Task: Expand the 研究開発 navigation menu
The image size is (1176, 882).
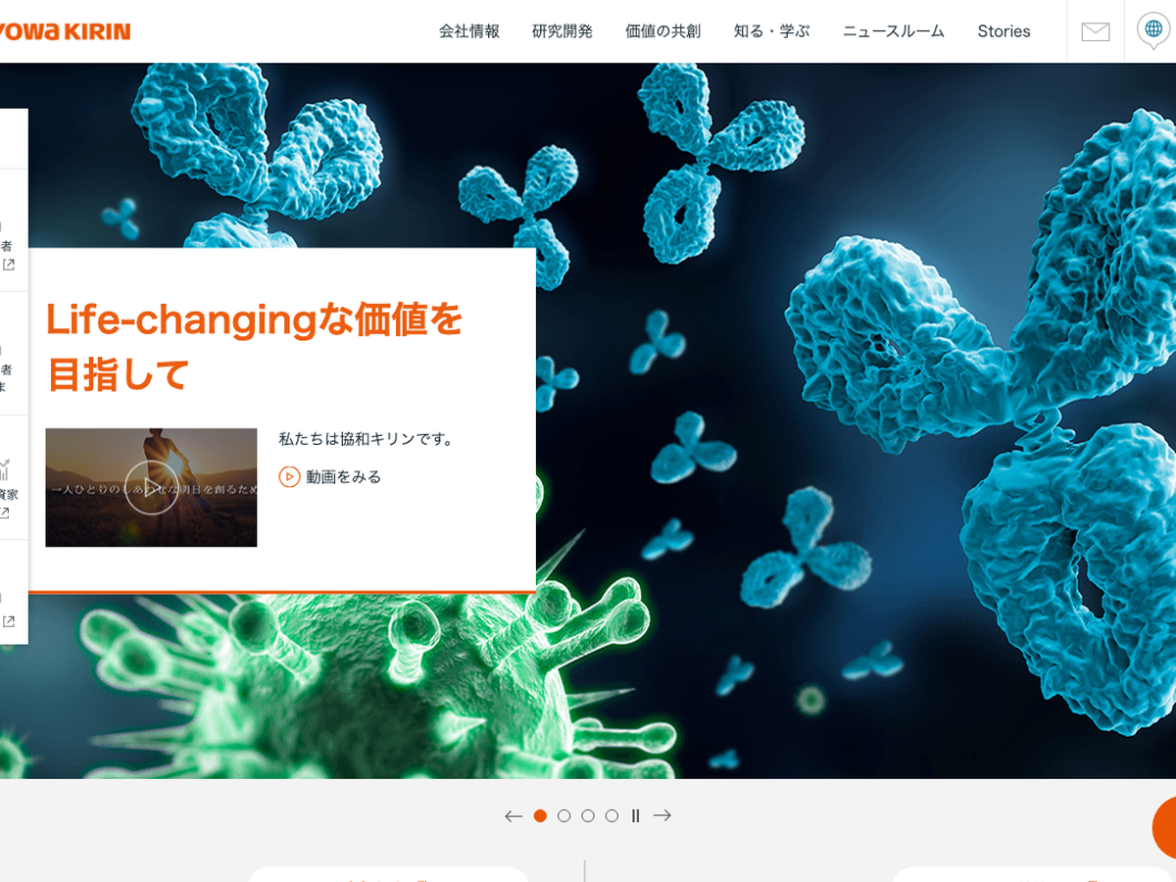Action: pos(563,31)
